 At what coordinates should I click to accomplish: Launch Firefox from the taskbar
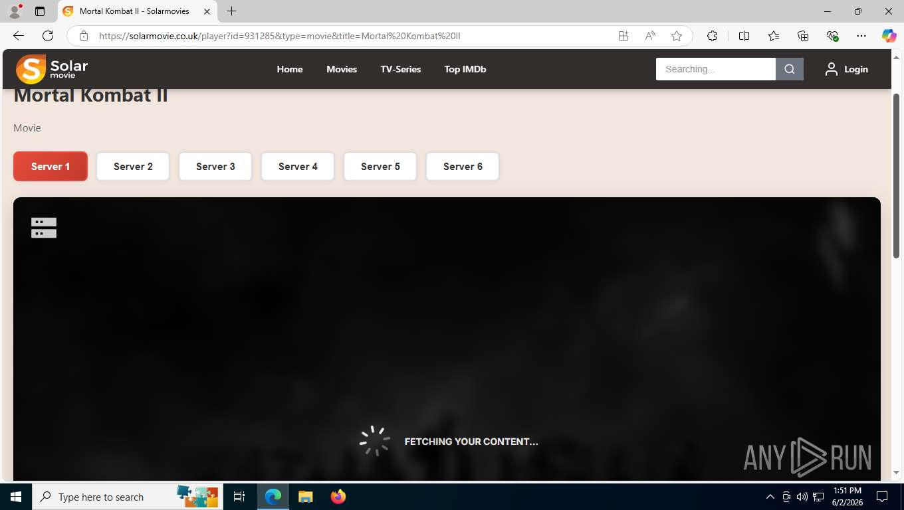tap(338, 497)
